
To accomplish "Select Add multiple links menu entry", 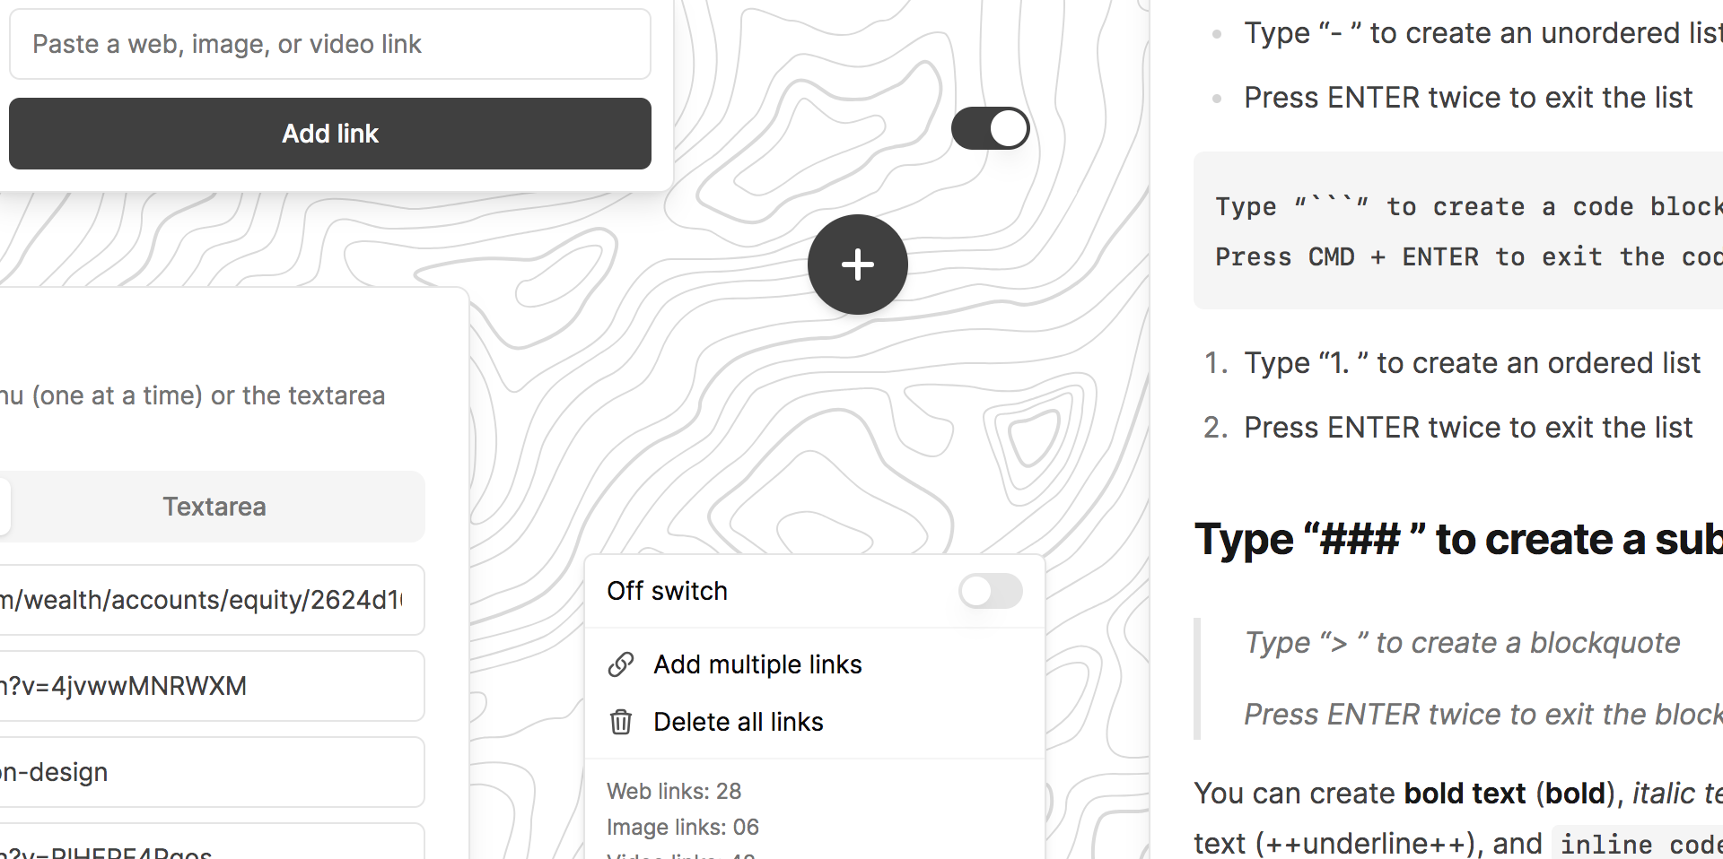I will [x=757, y=664].
